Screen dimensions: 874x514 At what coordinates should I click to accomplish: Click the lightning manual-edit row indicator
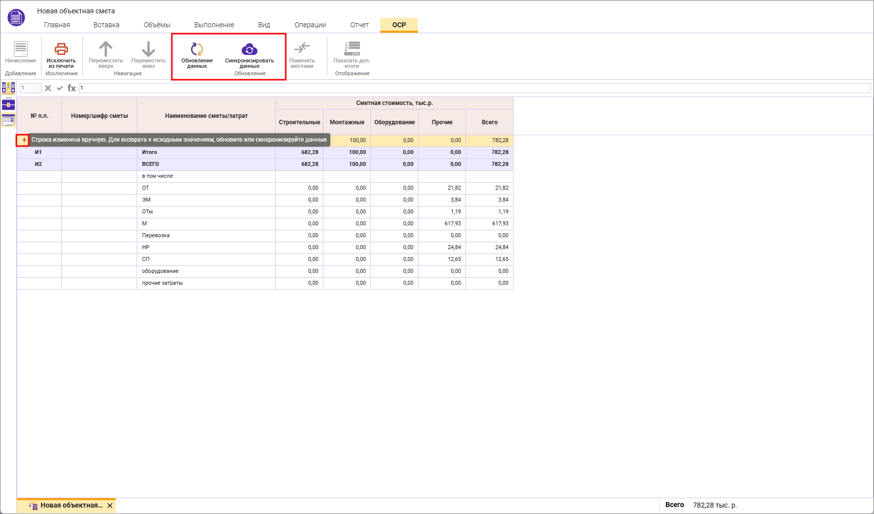pos(23,140)
